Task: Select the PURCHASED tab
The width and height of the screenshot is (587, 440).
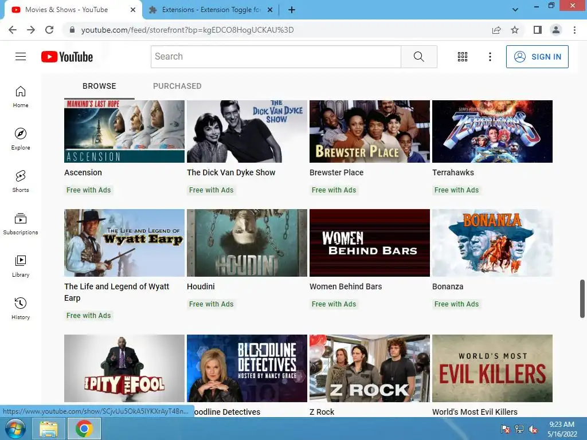Action: tap(177, 86)
